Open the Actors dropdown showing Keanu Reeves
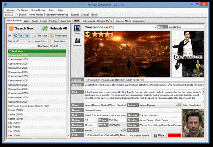The image size is (213, 147). pos(158,105)
